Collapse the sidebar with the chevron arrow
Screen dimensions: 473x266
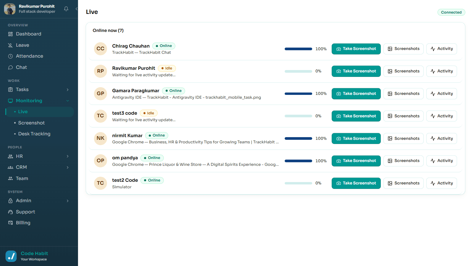[76, 9]
